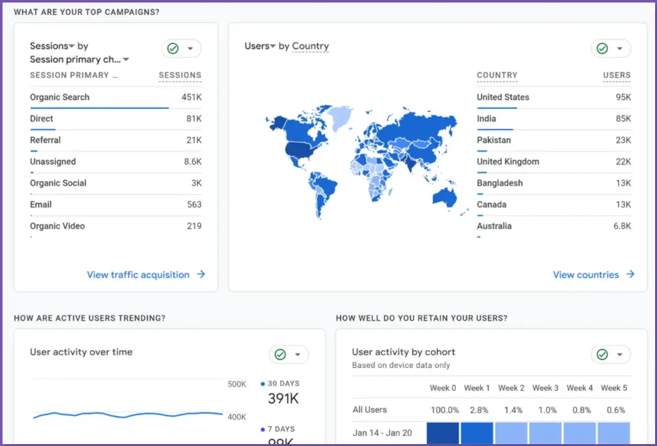This screenshot has height=446, width=657.
Task: Open the View traffic acquisition link
Action: pyautogui.click(x=137, y=275)
